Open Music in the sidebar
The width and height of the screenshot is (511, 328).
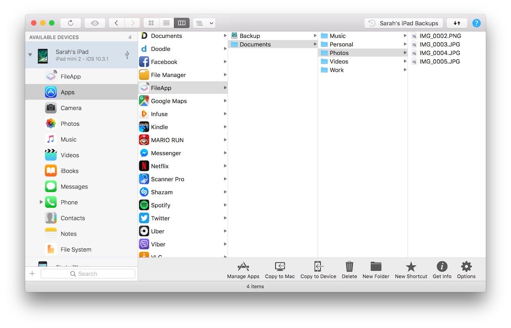click(x=81, y=139)
